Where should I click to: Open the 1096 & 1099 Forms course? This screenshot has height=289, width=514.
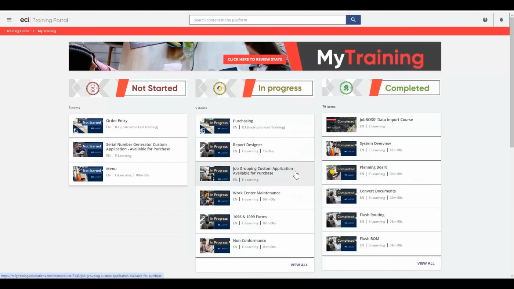click(x=255, y=222)
